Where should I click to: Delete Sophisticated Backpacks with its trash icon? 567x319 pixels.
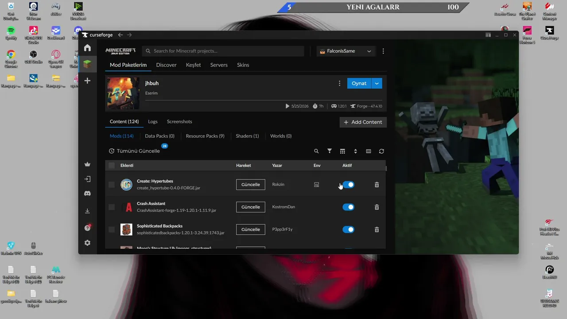coord(377,230)
